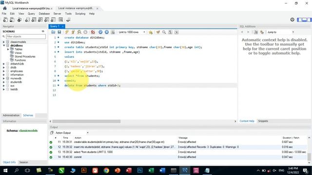Click the reconnect to DBMS icon

click(68, 19)
